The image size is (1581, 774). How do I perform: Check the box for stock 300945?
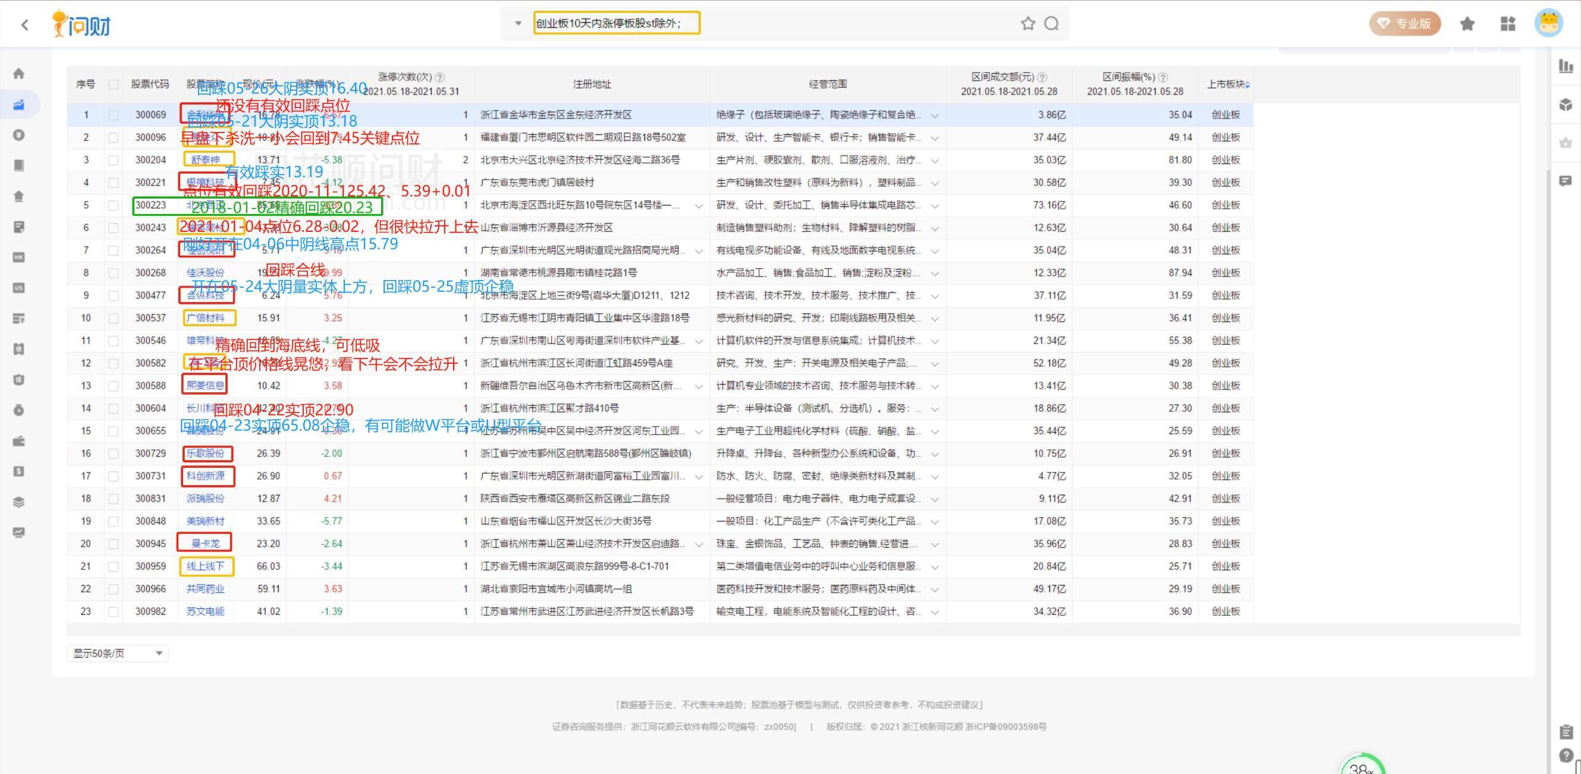pos(114,544)
